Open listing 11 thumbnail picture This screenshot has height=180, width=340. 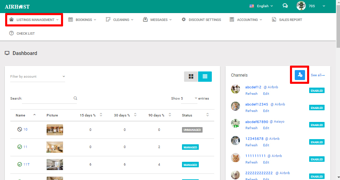click(x=55, y=147)
